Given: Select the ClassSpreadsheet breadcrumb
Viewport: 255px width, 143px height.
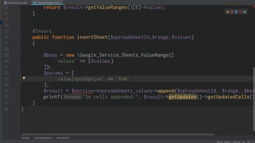Looking at the screenshot, I should (x=43, y=138).
